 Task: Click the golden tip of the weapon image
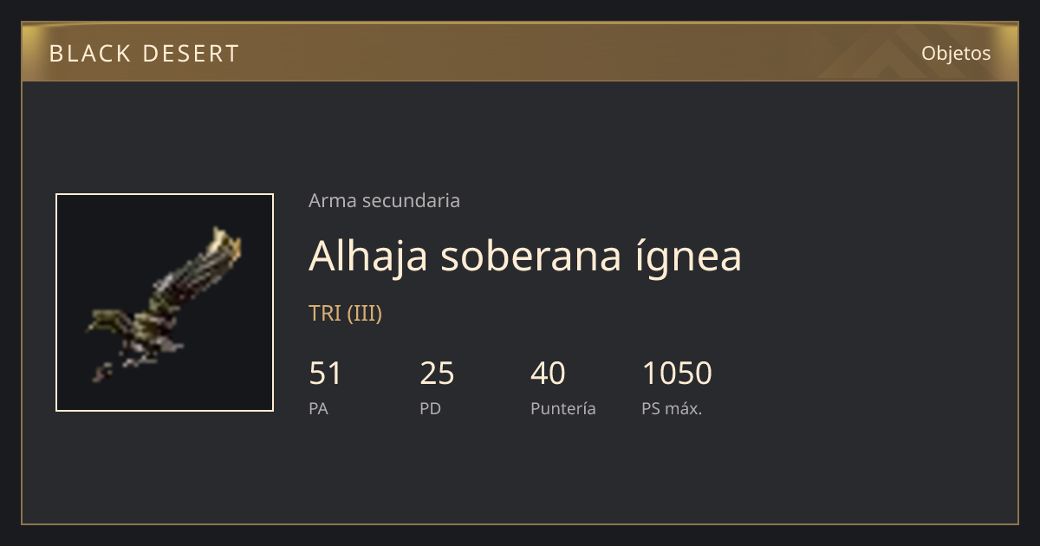coord(225,243)
